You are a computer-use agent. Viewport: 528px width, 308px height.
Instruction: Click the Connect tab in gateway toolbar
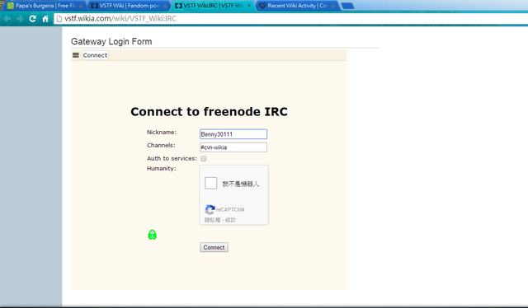(95, 55)
